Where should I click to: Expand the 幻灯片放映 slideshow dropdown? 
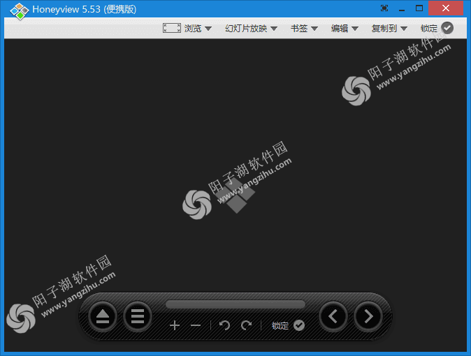pyautogui.click(x=251, y=29)
